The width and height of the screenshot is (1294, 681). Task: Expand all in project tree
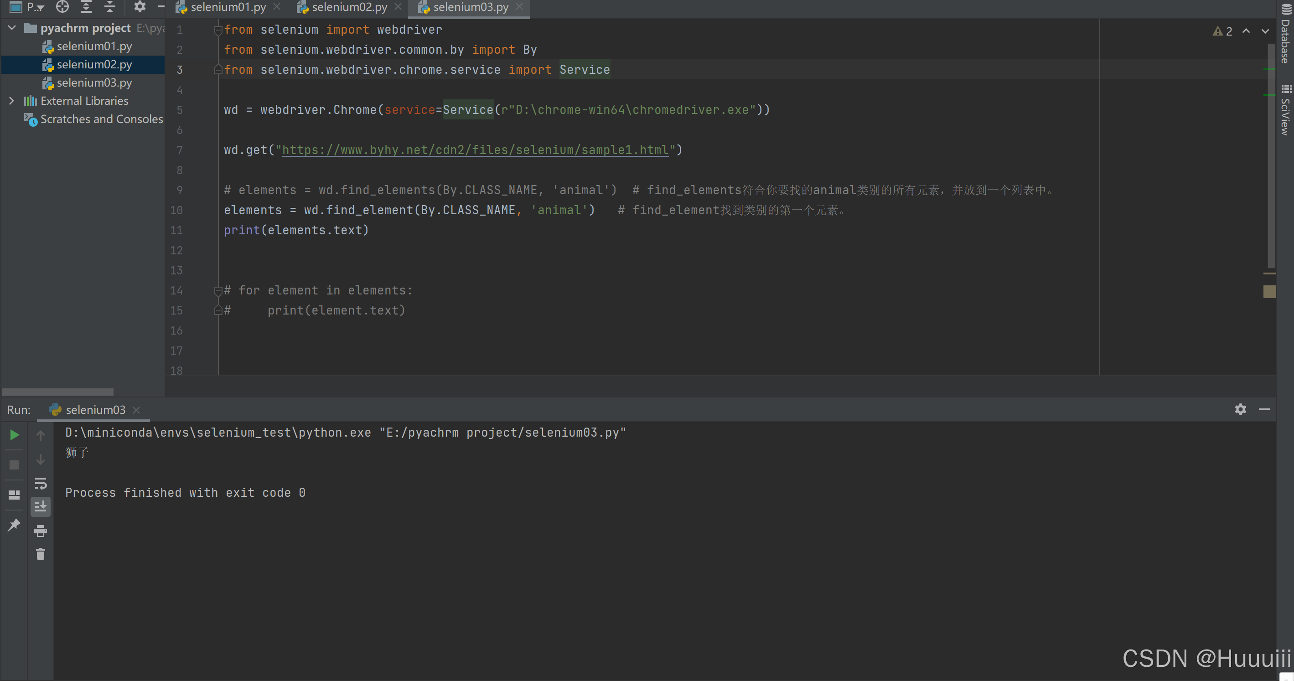(x=86, y=7)
